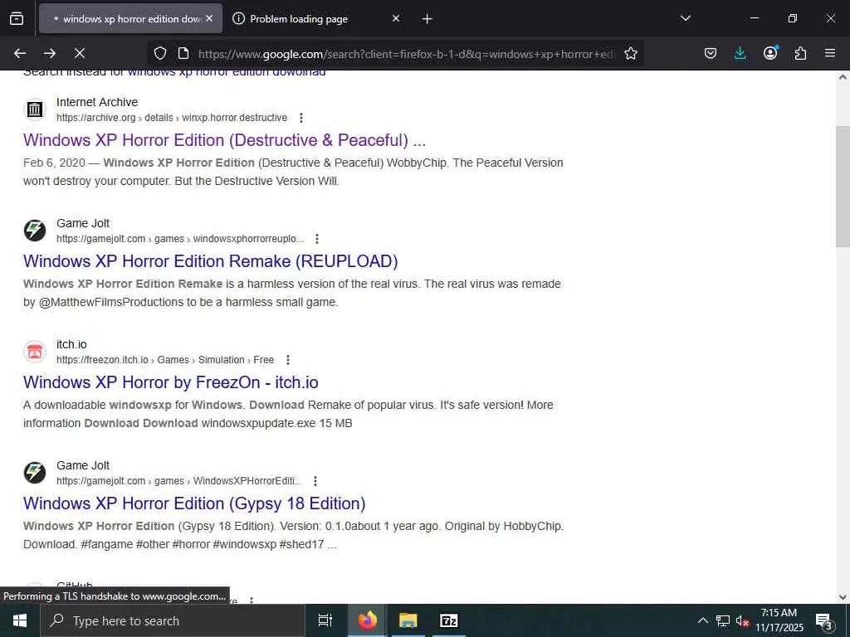Screen dimensions: 850x637
Task: Close the Problem loading page tab
Action: (396, 18)
